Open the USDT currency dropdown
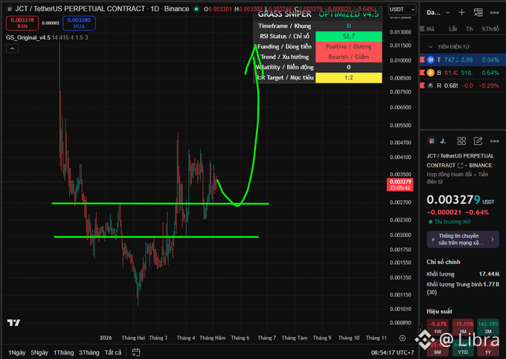The image size is (506, 359). [x=402, y=10]
